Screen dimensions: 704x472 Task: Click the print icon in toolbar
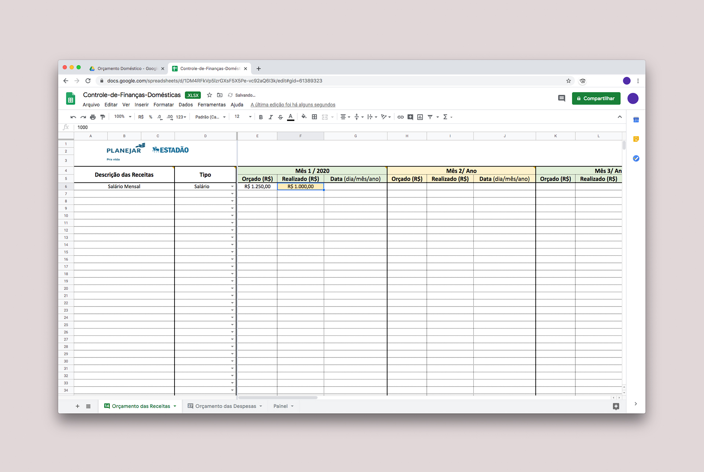(x=93, y=117)
